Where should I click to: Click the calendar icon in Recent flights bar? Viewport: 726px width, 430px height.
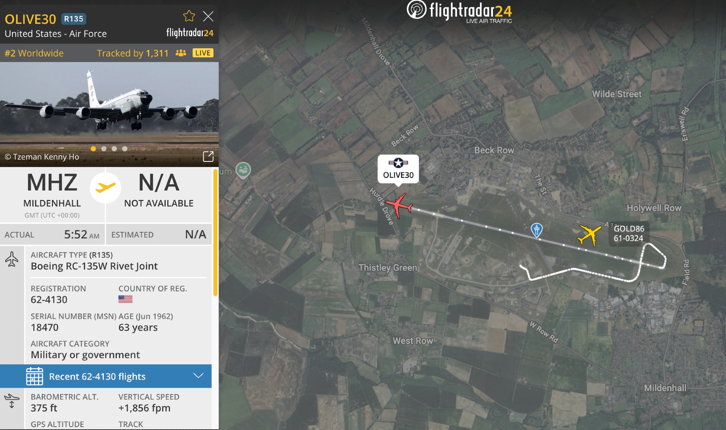[x=34, y=376]
